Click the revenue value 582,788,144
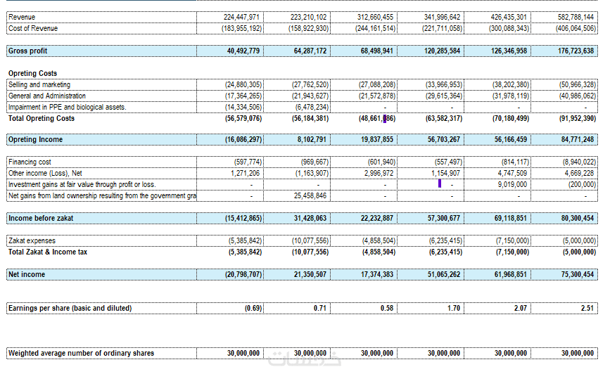This screenshot has height=374, width=610. 576,17
